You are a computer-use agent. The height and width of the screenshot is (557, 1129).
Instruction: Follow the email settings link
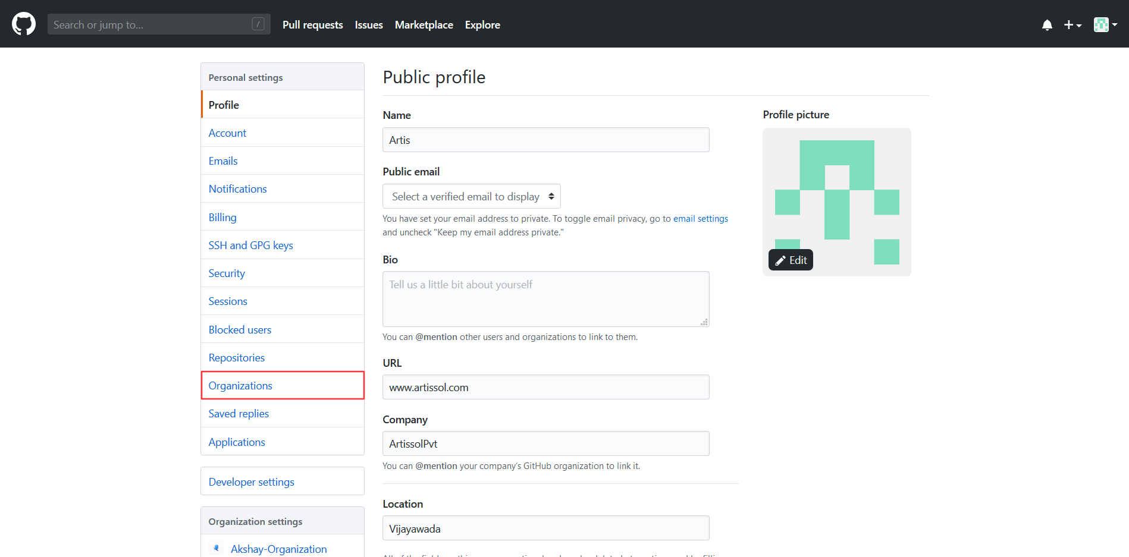tap(701, 219)
